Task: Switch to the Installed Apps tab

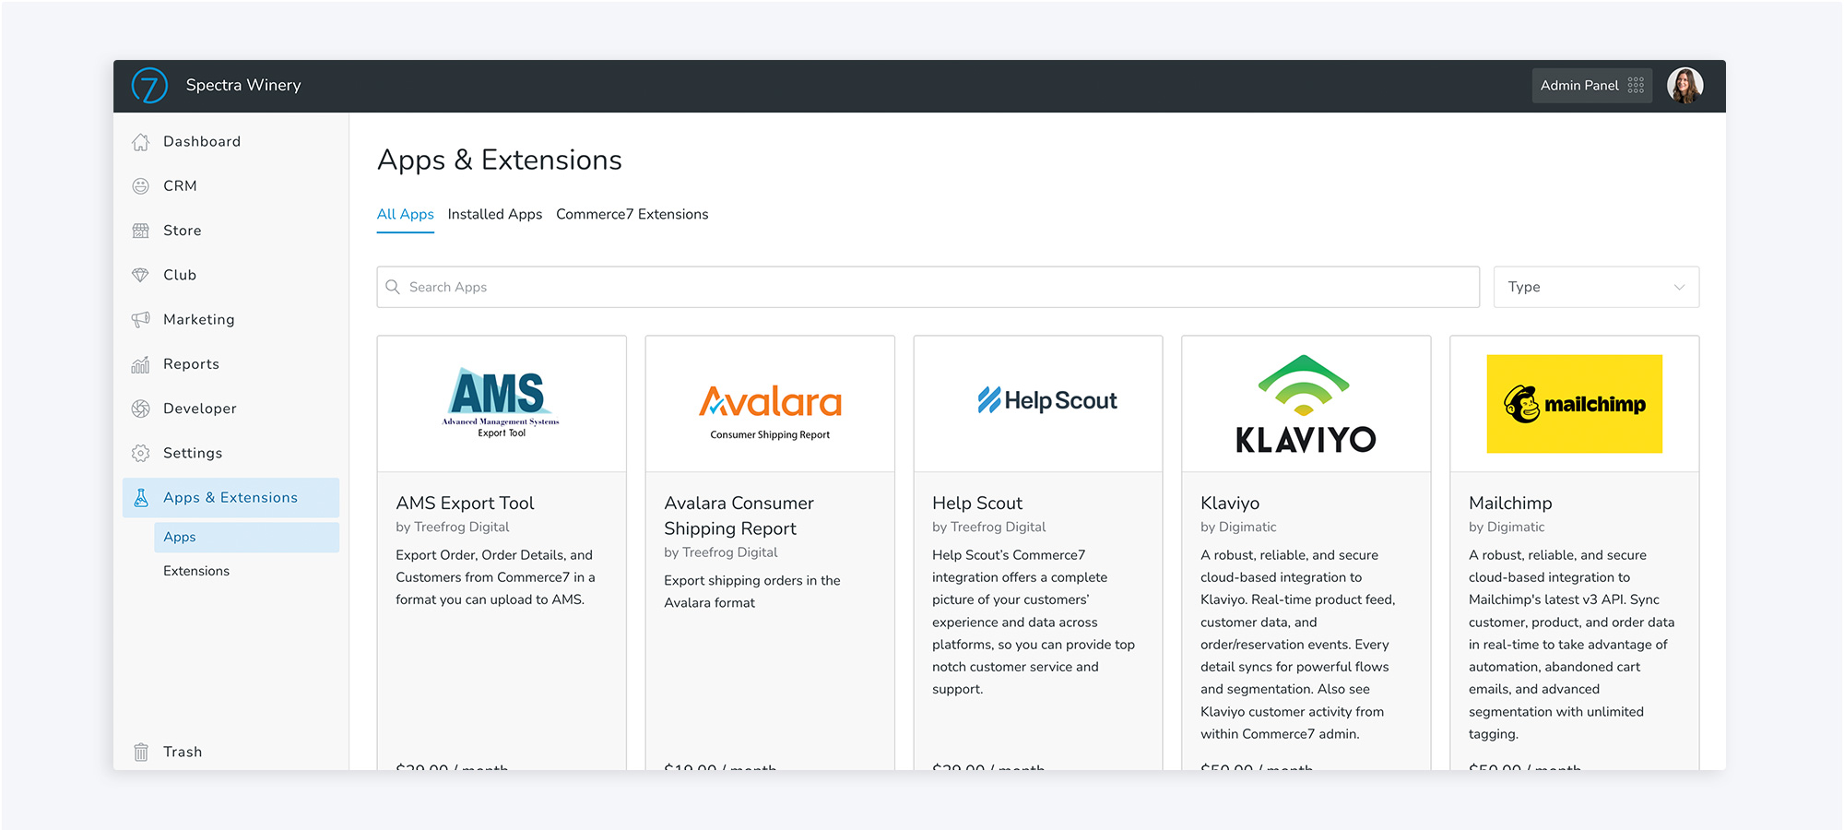Action: coord(494,214)
